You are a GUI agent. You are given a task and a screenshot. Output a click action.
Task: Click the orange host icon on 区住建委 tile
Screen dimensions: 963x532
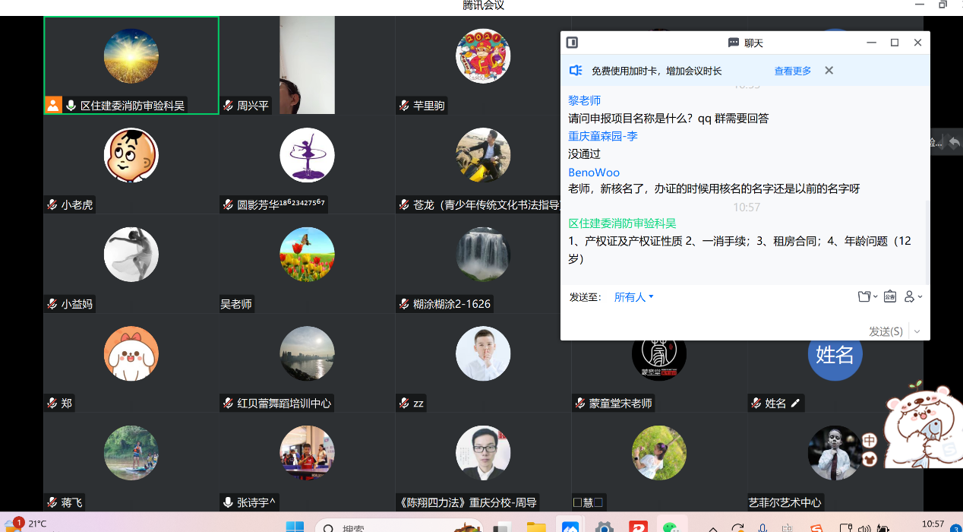pos(52,106)
